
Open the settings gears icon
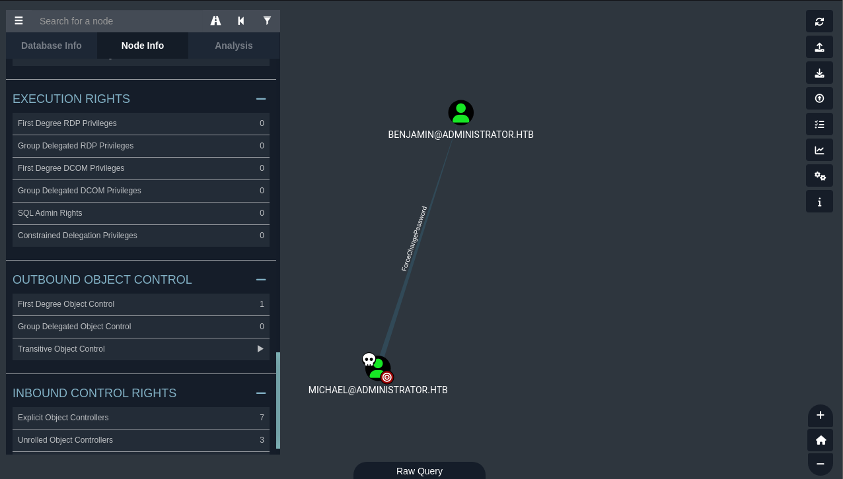[x=819, y=176]
